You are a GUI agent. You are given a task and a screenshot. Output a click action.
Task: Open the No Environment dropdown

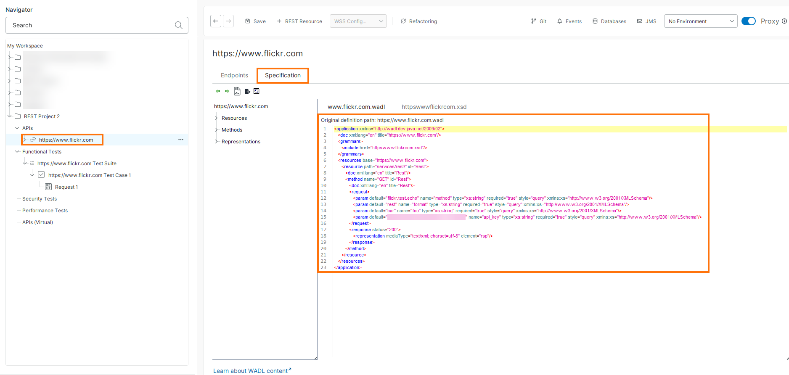pyautogui.click(x=701, y=21)
